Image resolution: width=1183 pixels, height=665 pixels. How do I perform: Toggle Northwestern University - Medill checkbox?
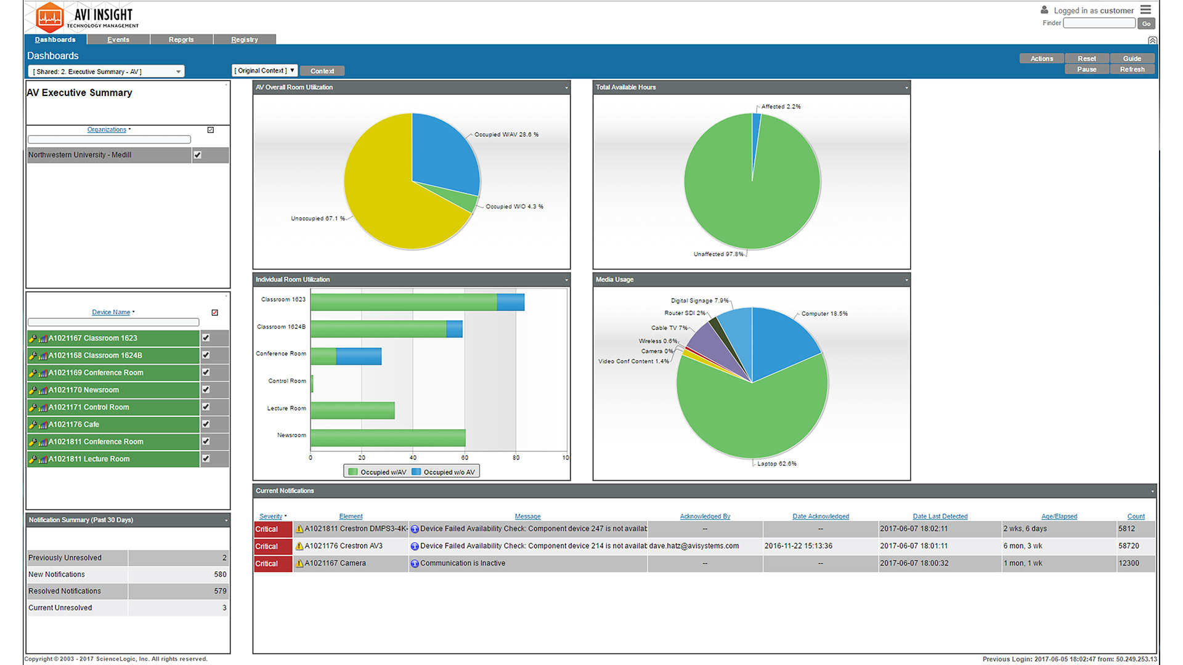tap(198, 155)
